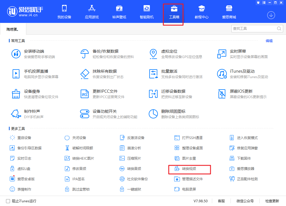The image size is (286, 206).
Task: Open the download manager arrow icon
Action: pos(271,15)
